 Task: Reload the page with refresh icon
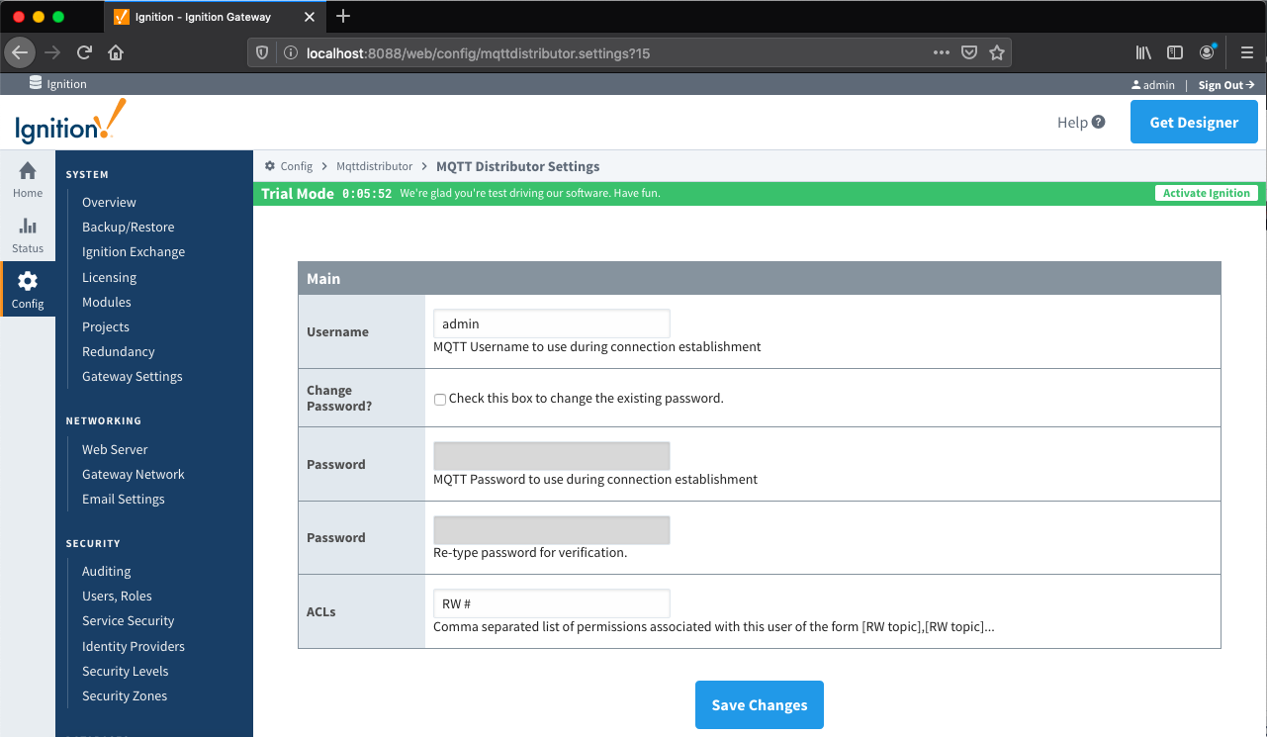84,52
